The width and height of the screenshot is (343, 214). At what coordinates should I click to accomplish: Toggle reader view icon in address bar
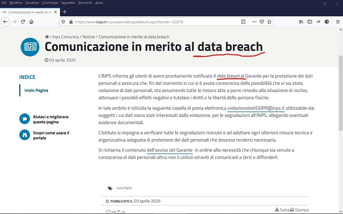pos(243,22)
